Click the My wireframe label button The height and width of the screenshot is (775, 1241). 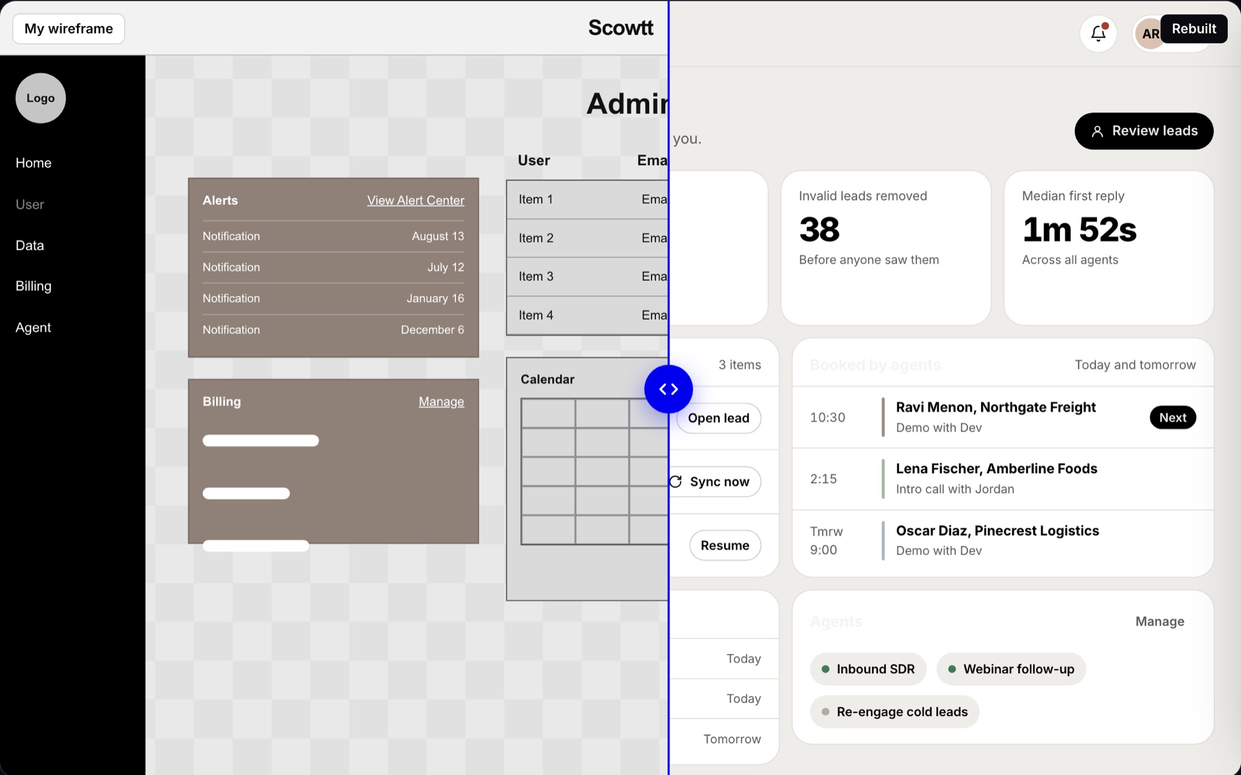(x=69, y=29)
